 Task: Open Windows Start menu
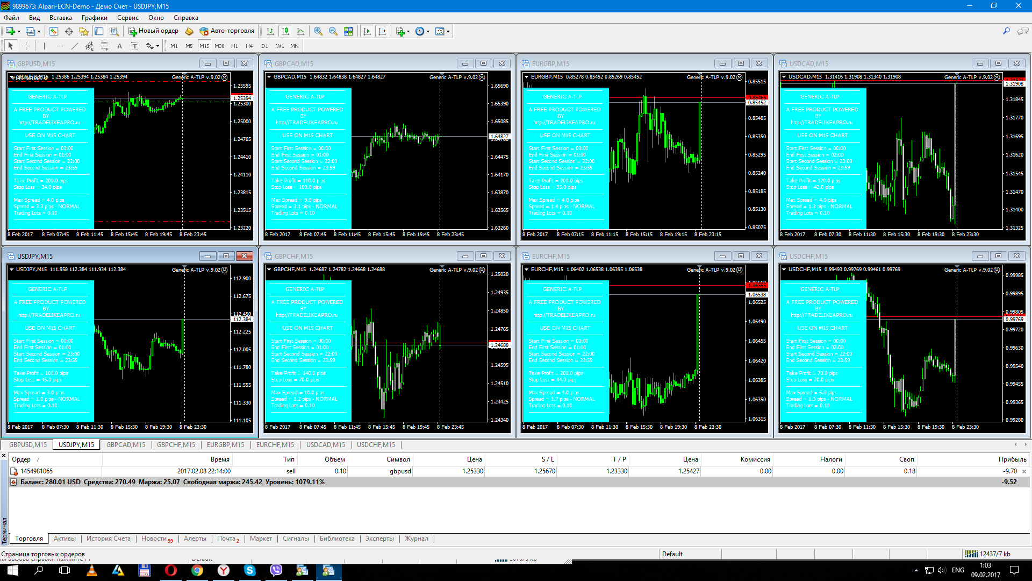tap(13, 570)
